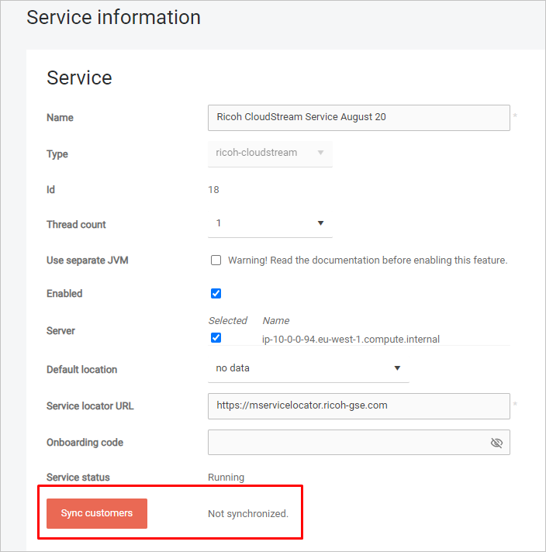Screen dimensions: 546x552
Task: Open the ricoh-cloudstream Type dropdown arrow
Action: (320, 153)
